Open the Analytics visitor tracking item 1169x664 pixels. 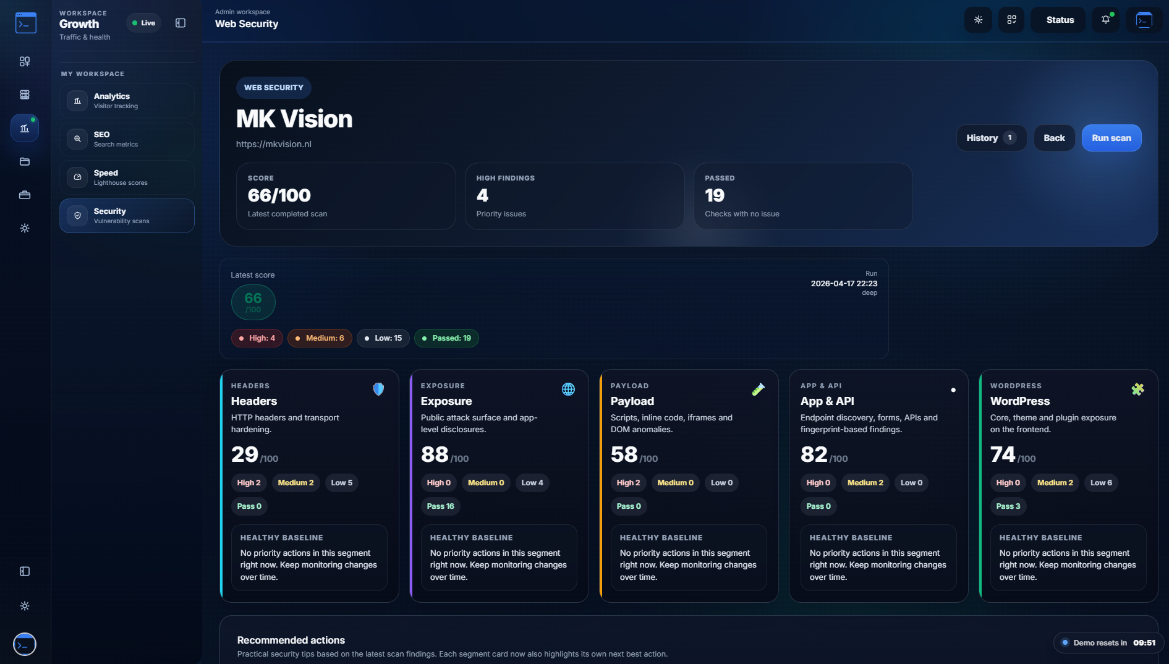[x=127, y=101]
